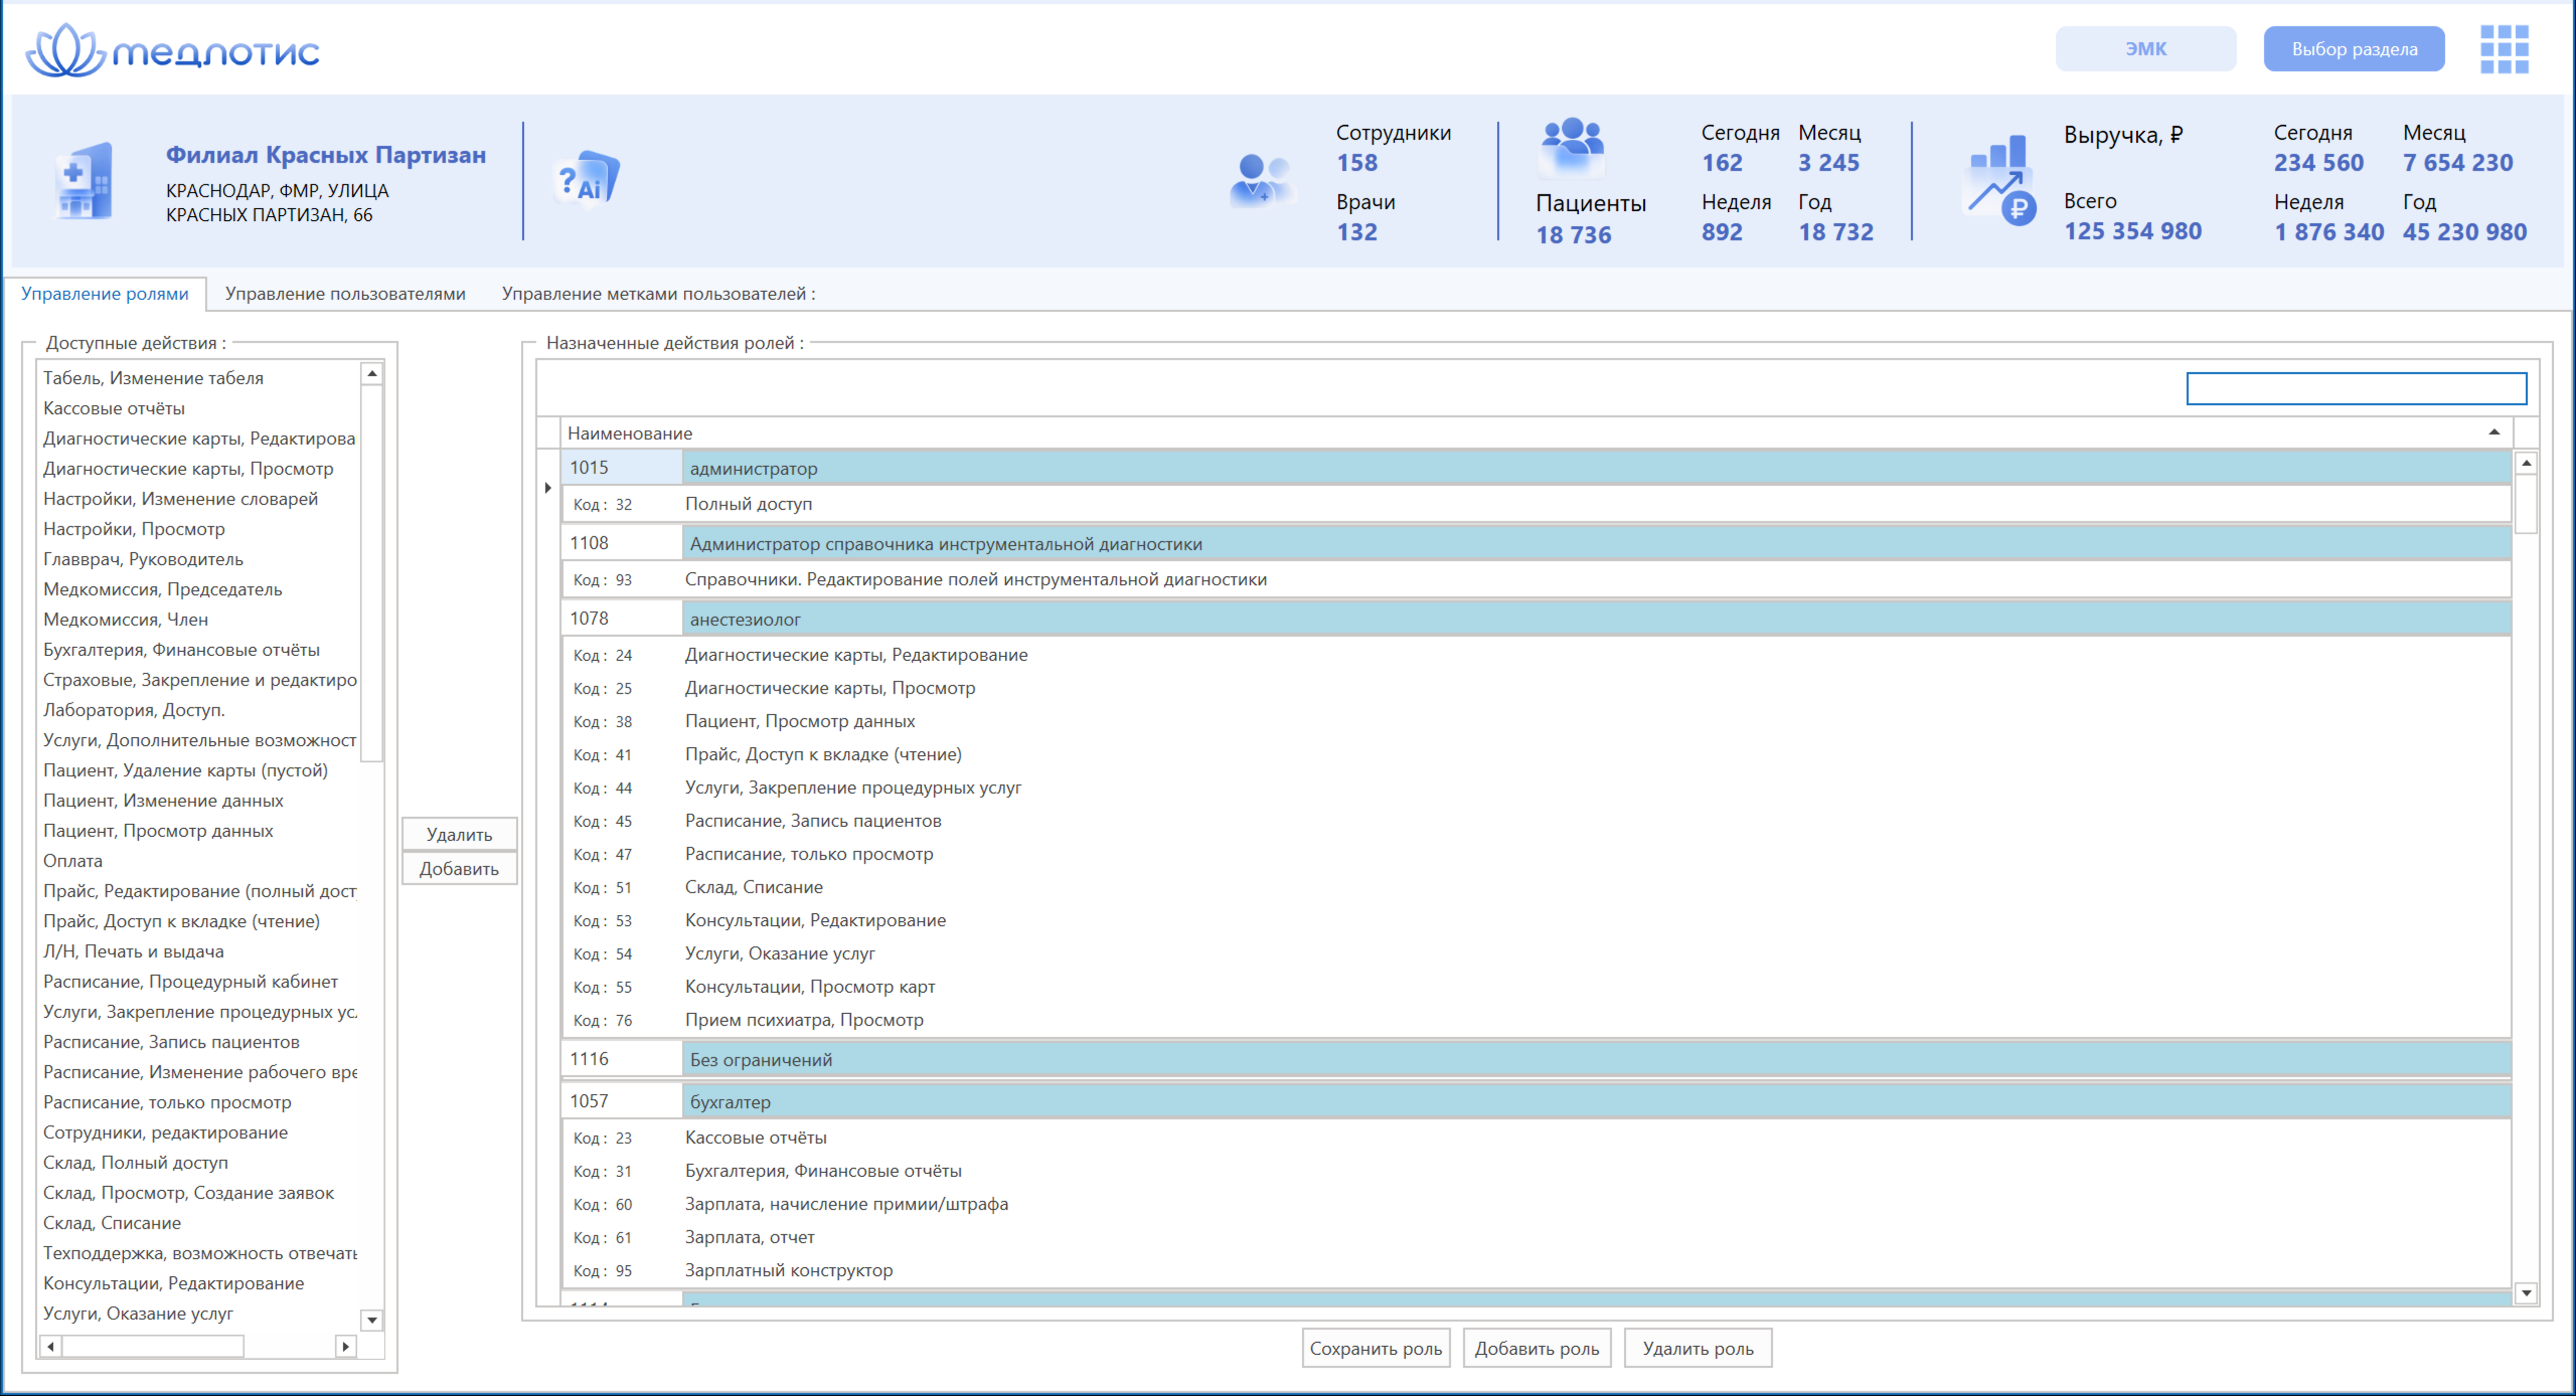
Task: Open the apps grid icon
Action: click(x=2504, y=49)
